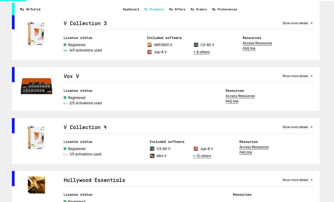Click the 4/5 activations used indicator bar
Image resolution: width=334 pixels, height=202 pixels.
(x=66, y=50)
